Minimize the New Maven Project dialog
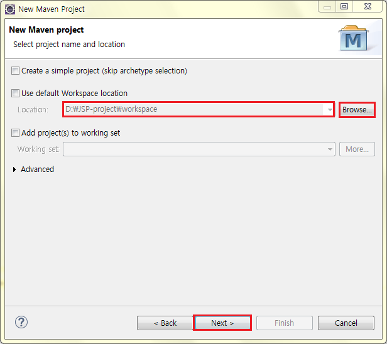387x344 pixels. tap(327, 6)
